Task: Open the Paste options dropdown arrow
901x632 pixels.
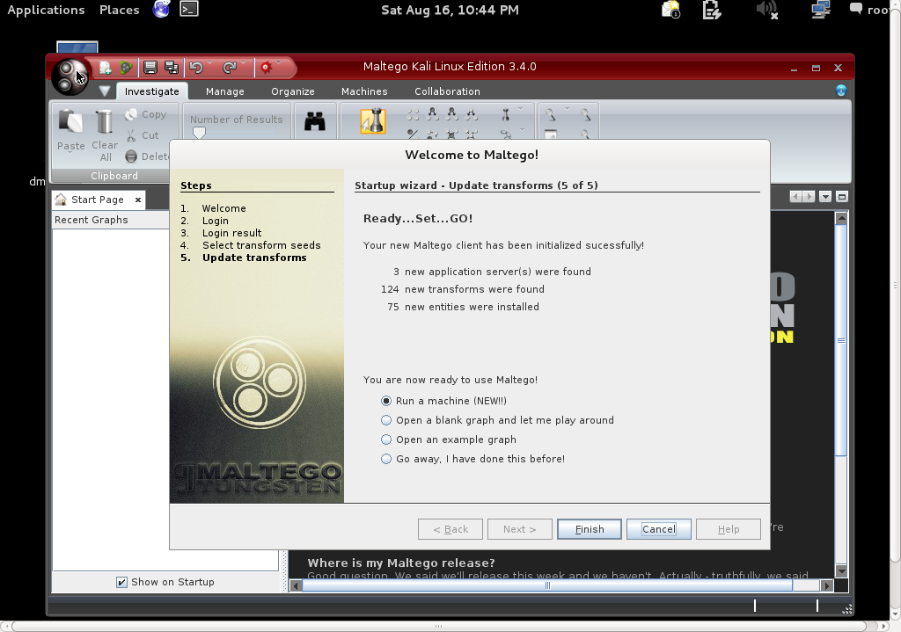Action: pos(70,153)
